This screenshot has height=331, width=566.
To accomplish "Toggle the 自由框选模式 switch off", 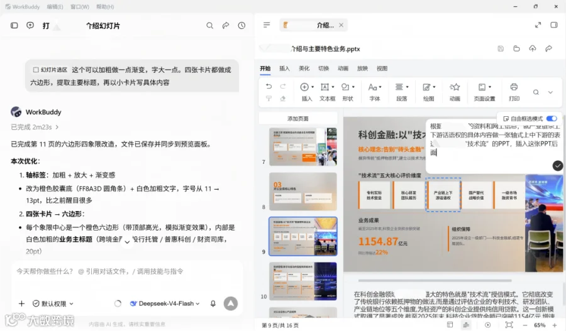I will coord(552,119).
